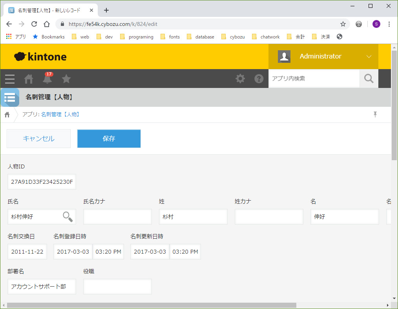The height and width of the screenshot is (309, 398).
Task: Click the app search magnifier button
Action: click(369, 79)
